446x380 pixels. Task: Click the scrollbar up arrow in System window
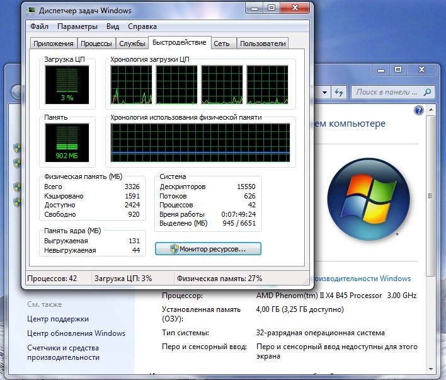[x=431, y=110]
